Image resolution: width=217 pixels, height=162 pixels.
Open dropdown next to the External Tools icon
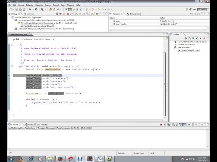45,9
